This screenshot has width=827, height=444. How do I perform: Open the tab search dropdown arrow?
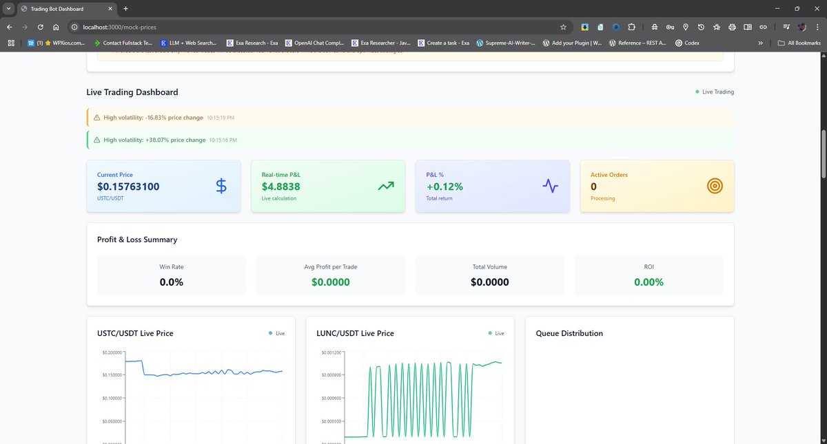tap(8, 8)
